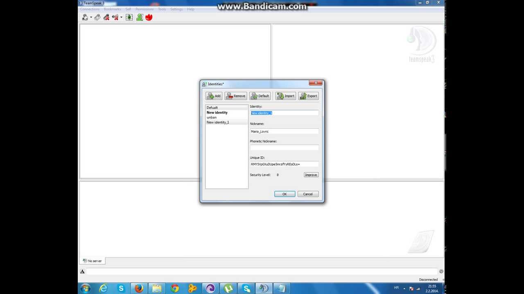The image size is (524, 294).
Task: Click the TeamSpeak 3 taskbar icon
Action: (264, 288)
